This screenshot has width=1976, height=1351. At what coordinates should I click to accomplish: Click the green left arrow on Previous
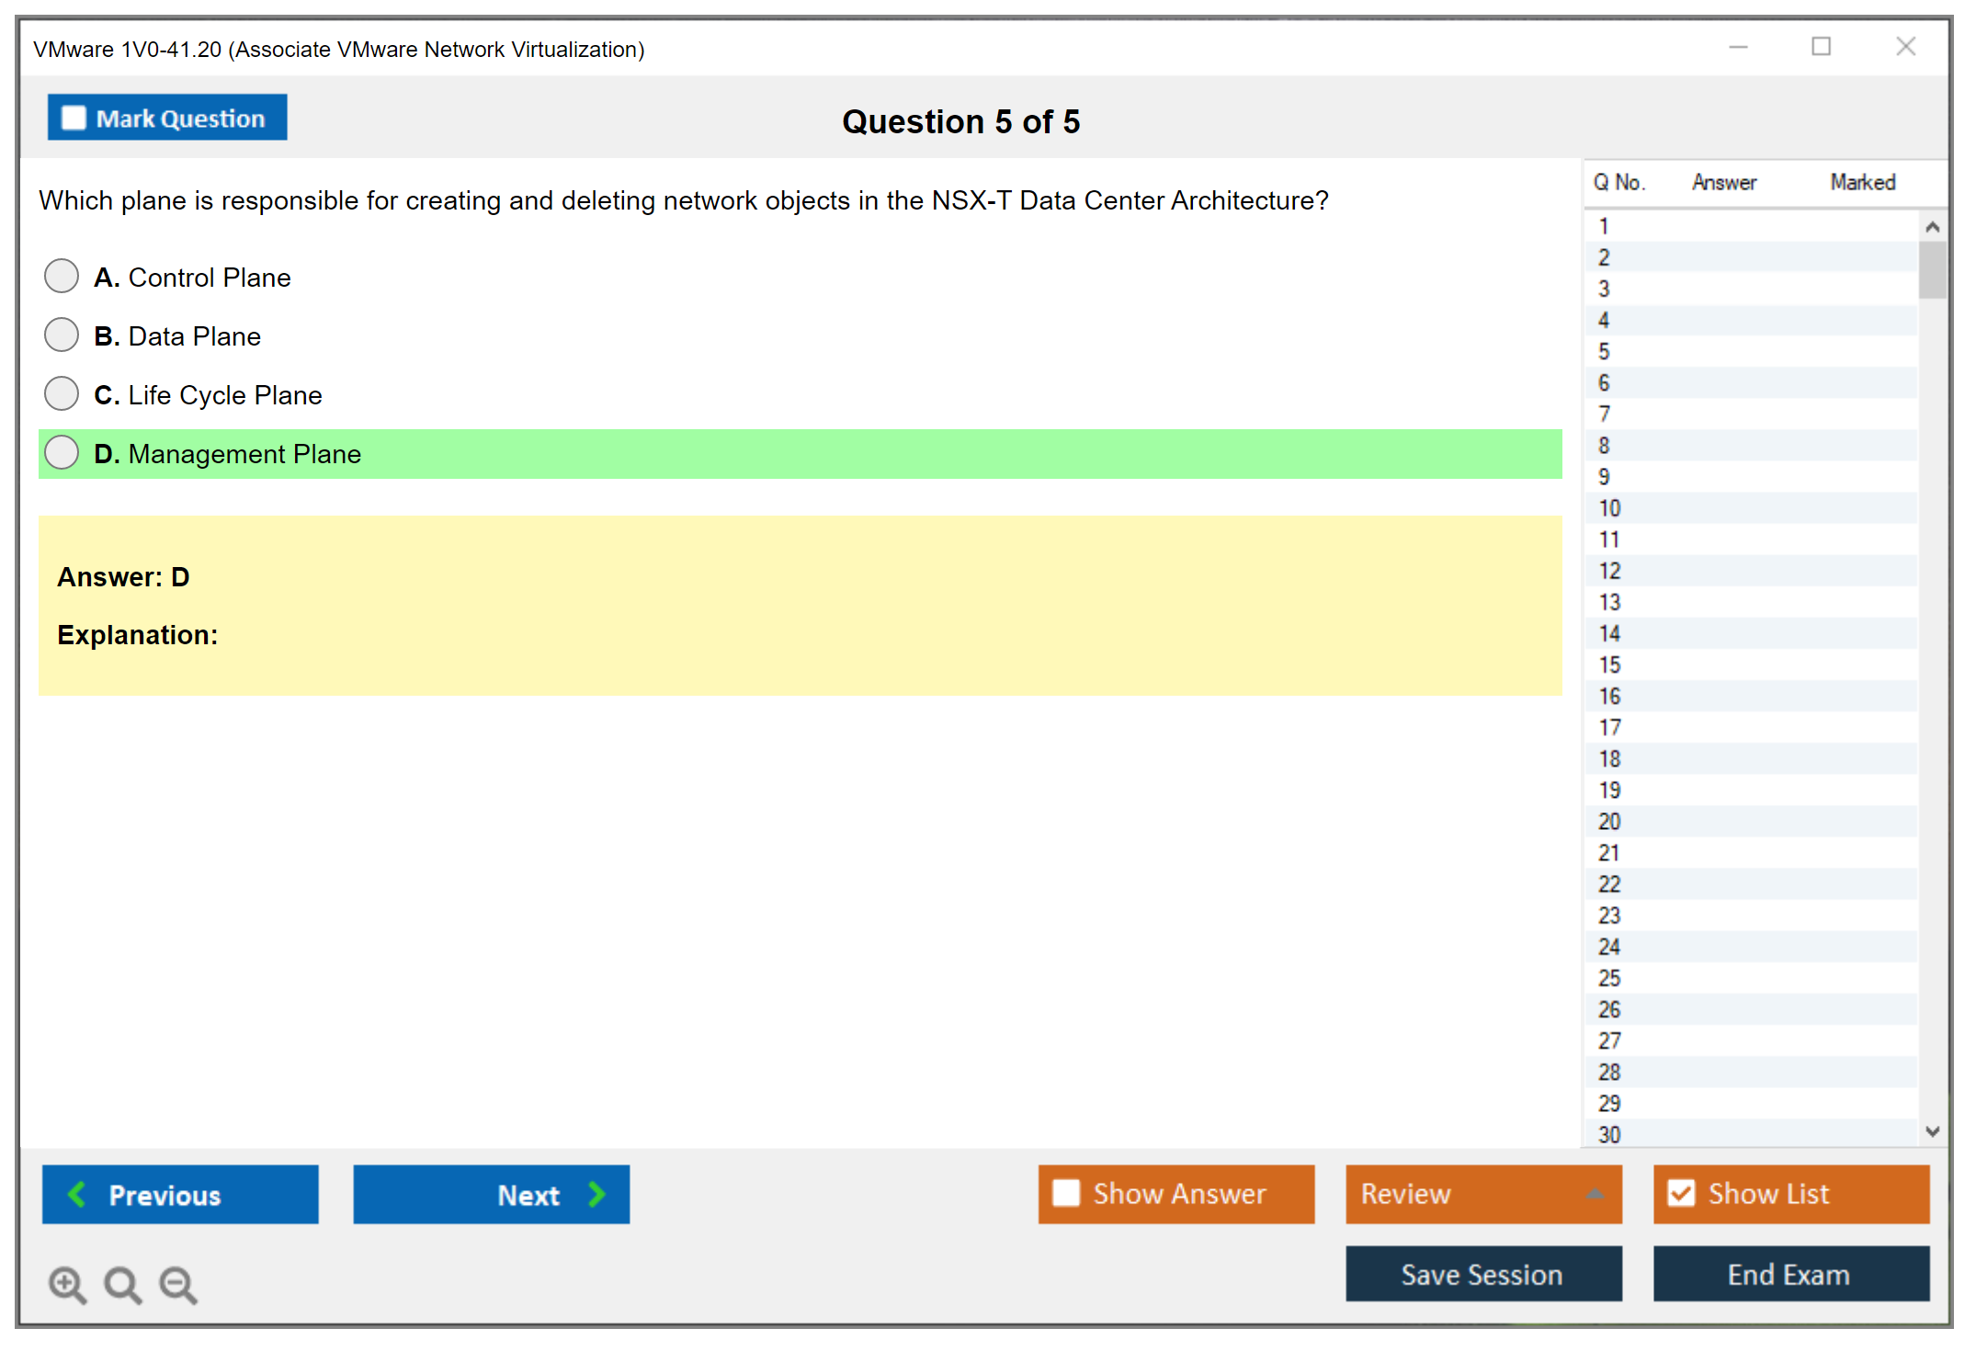(77, 1194)
